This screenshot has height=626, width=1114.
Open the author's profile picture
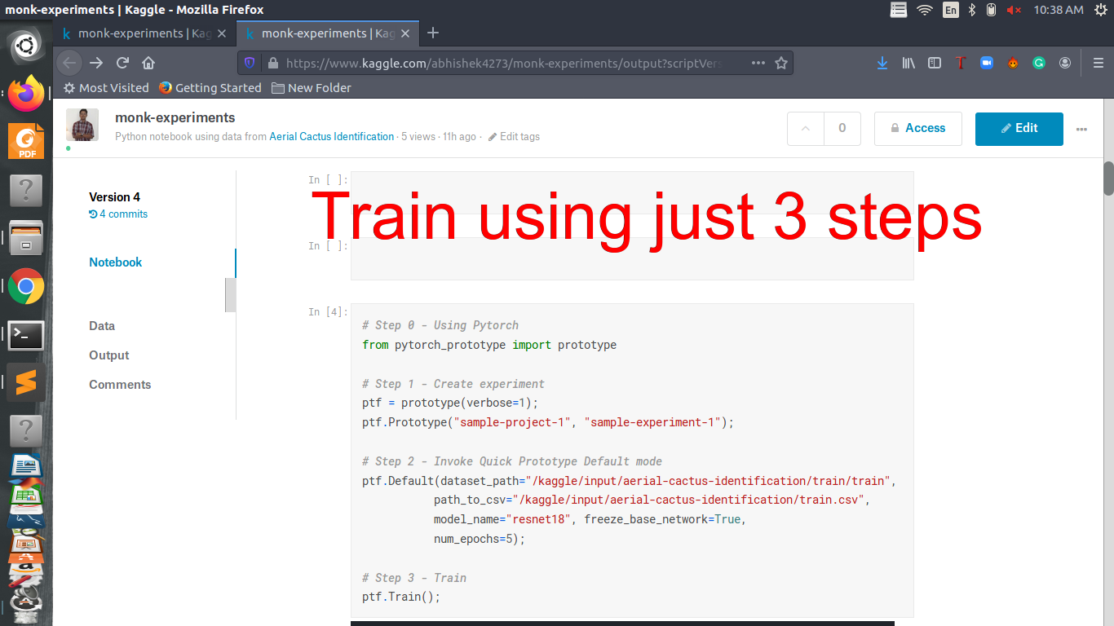pyautogui.click(x=82, y=125)
